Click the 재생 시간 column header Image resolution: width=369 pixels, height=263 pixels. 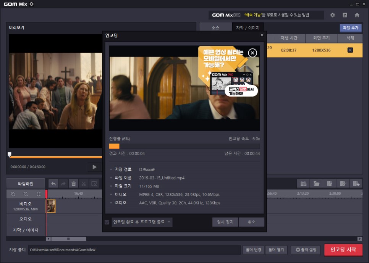point(289,38)
